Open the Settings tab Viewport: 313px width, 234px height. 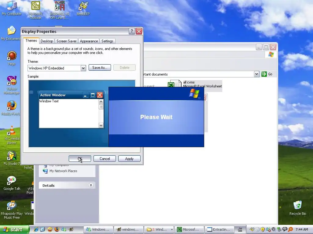click(107, 41)
